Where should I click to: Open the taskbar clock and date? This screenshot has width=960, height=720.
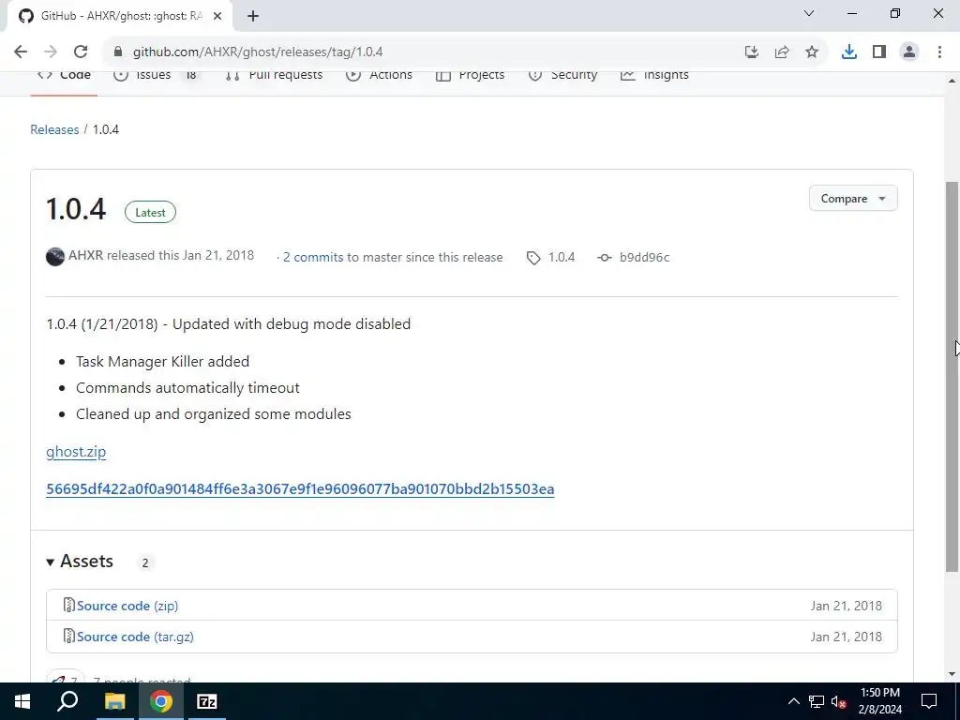[x=879, y=701]
